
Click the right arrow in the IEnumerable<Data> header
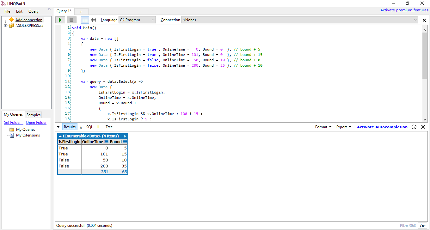tap(125, 136)
